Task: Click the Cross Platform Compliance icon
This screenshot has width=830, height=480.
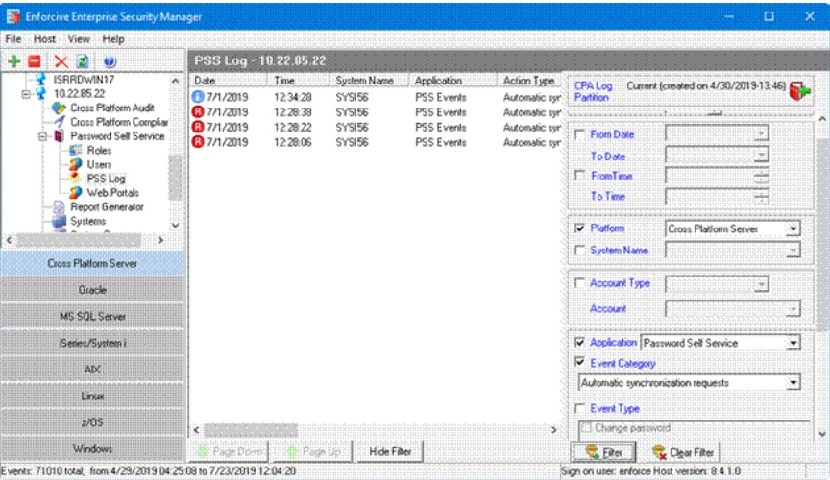Action: tap(60, 122)
